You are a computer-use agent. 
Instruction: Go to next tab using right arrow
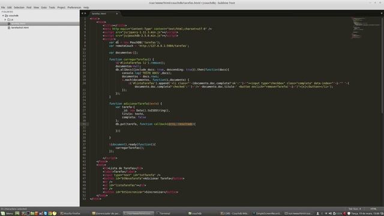(x=85, y=13)
